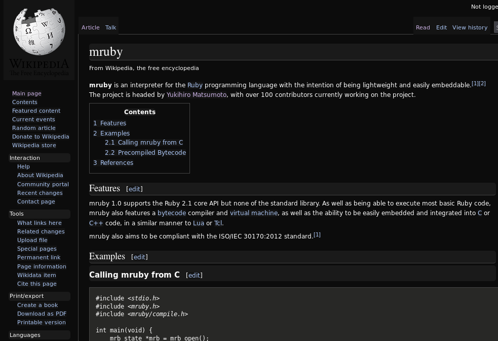Open Wikidata item link
498x341 pixels.
click(x=36, y=275)
